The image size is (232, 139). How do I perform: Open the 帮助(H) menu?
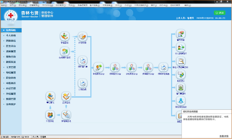pos(188,5)
